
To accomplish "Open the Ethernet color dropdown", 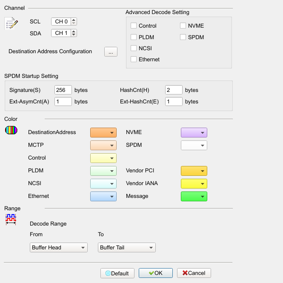I will click(103, 196).
